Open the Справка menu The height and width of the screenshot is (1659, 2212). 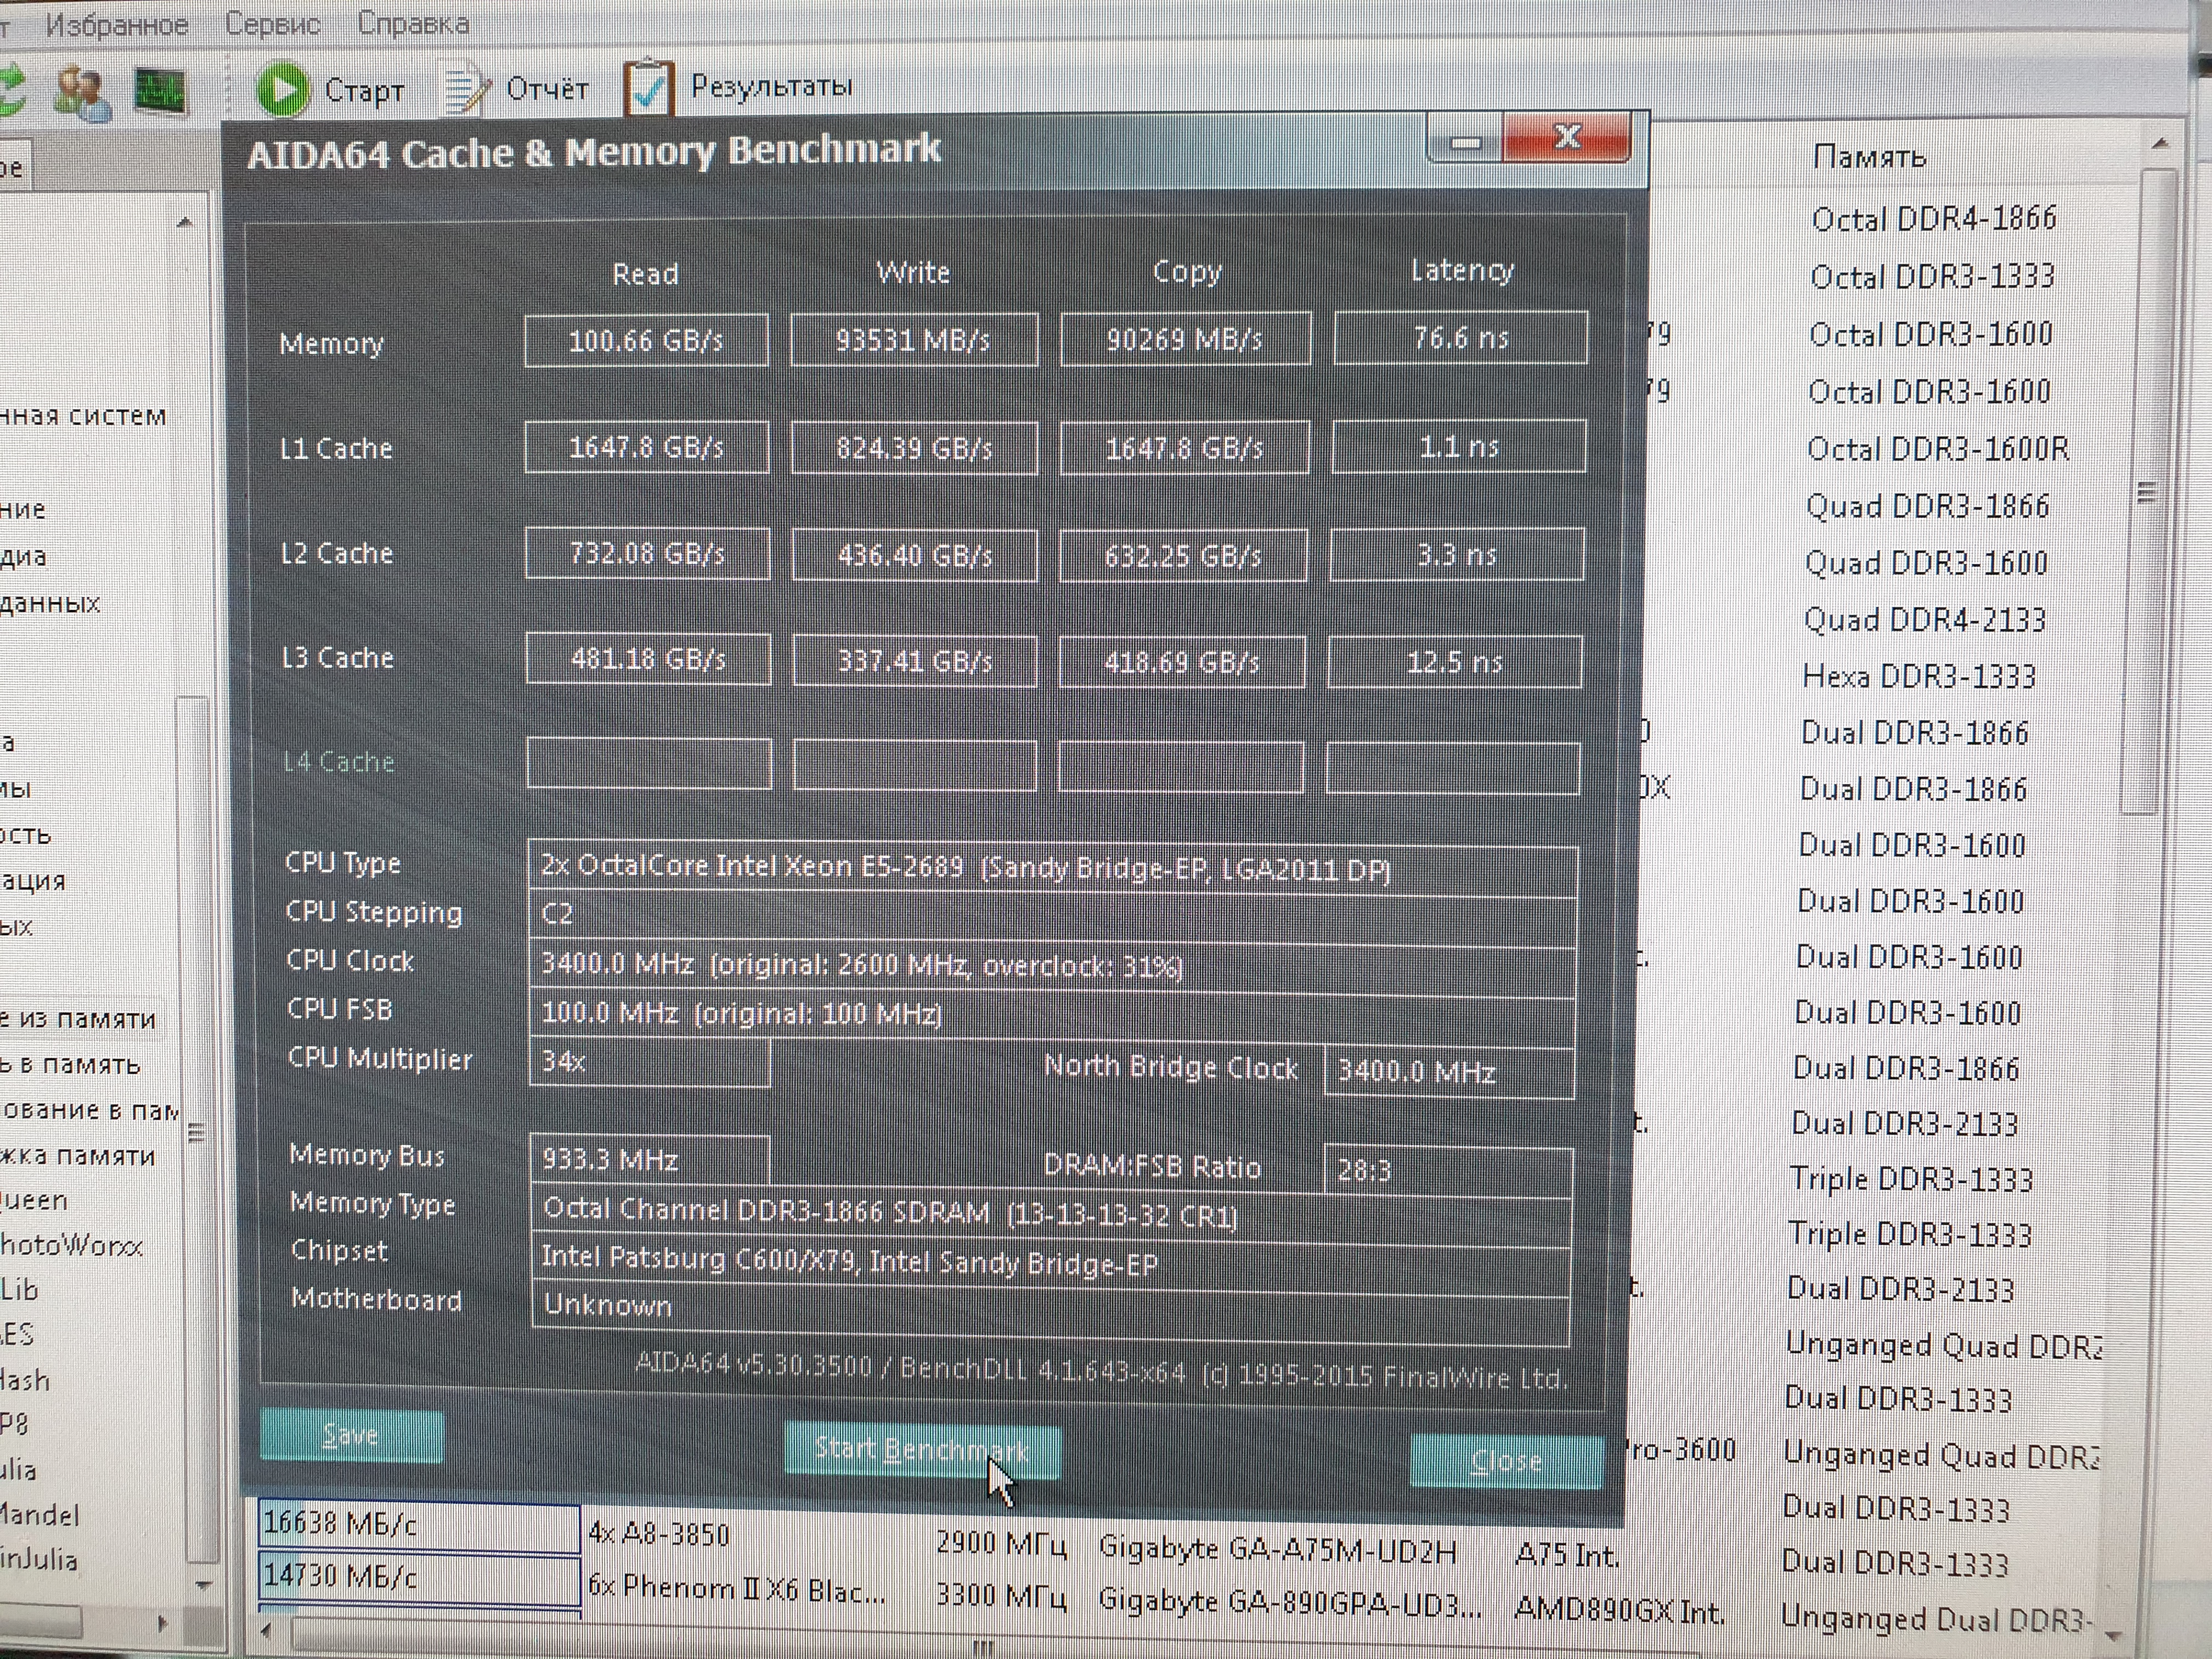(x=413, y=23)
